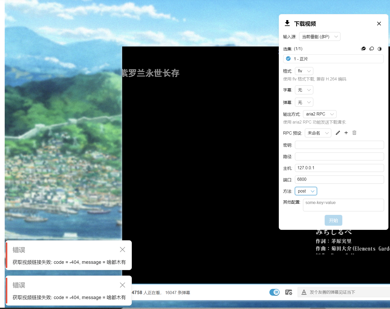Image resolution: width=390 pixels, height=309 pixels.
Task: Toggle the 弹 danmaku switch off
Action: pyautogui.click(x=274, y=292)
